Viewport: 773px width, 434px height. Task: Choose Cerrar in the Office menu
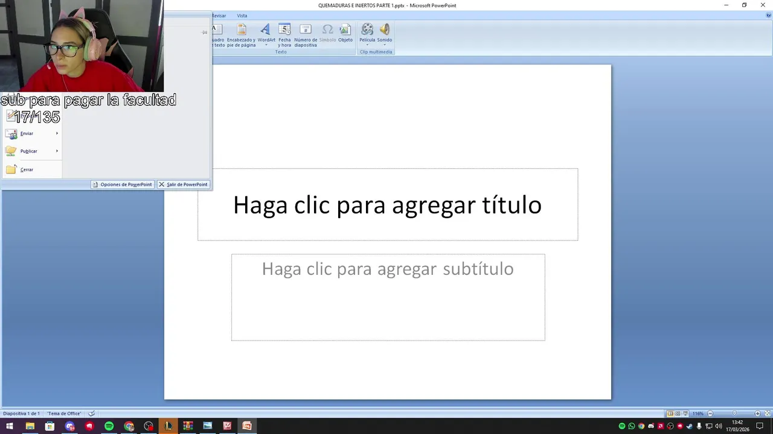click(31, 169)
